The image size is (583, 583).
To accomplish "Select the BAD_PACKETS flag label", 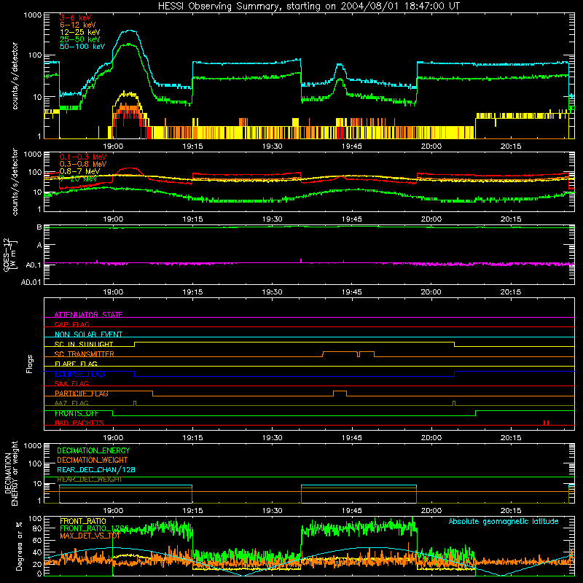I will [79, 423].
